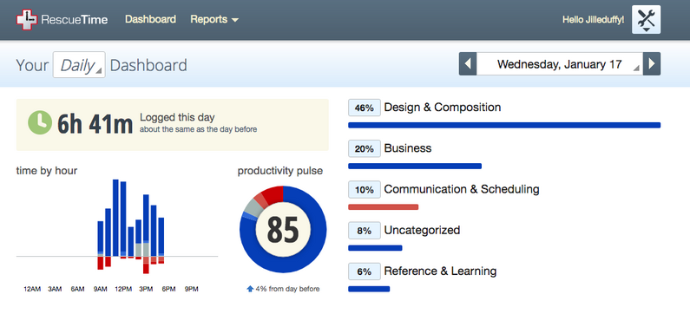Click the green clock icon
This screenshot has width=690, height=314.
(40, 122)
